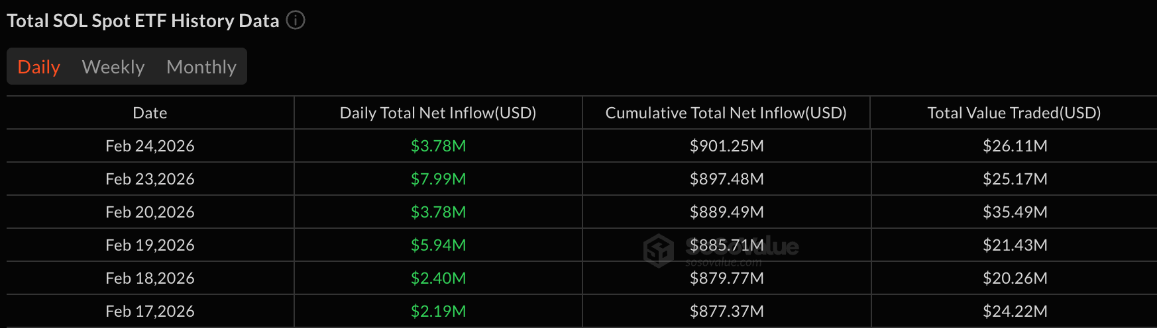Select the Feb 24,2026 date cell
1157x328 pixels.
tap(150, 146)
